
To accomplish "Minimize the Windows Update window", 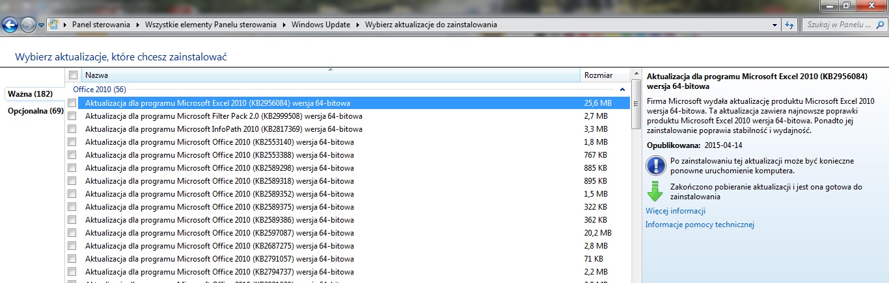I will (829, 6).
